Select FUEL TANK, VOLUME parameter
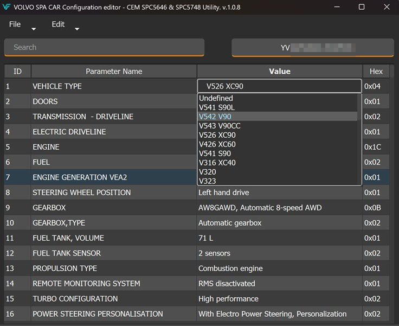 [x=113, y=238]
